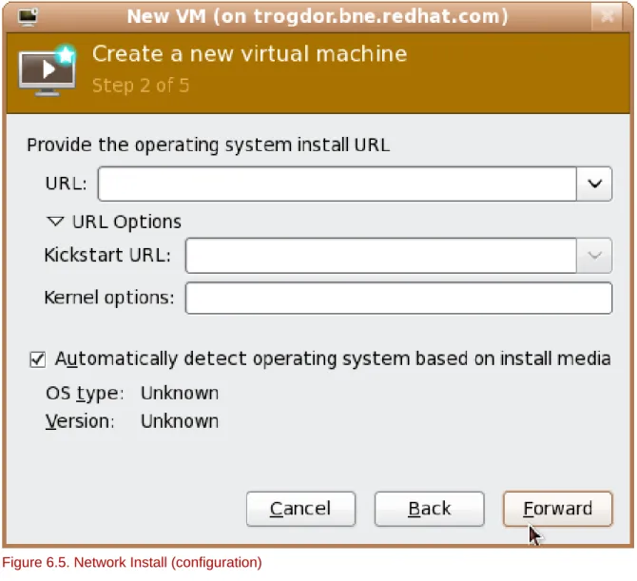Image resolution: width=637 pixels, height=581 pixels.
Task: Click 'Provide the operating system install URL' text
Action: (x=208, y=145)
